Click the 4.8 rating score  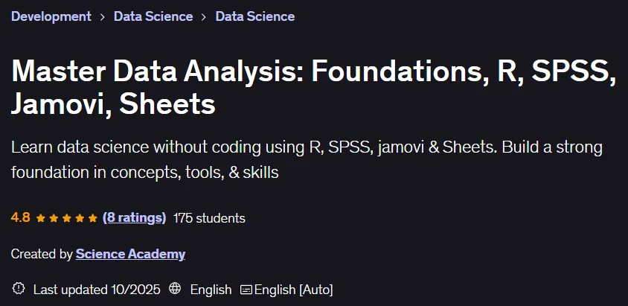click(x=20, y=218)
